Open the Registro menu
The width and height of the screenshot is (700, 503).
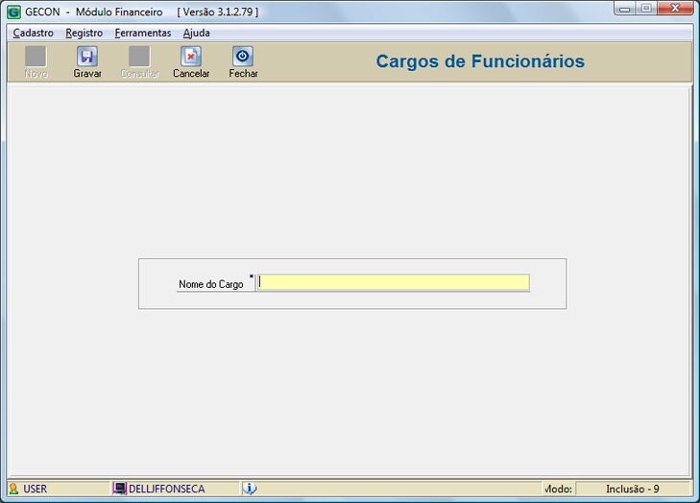84,33
